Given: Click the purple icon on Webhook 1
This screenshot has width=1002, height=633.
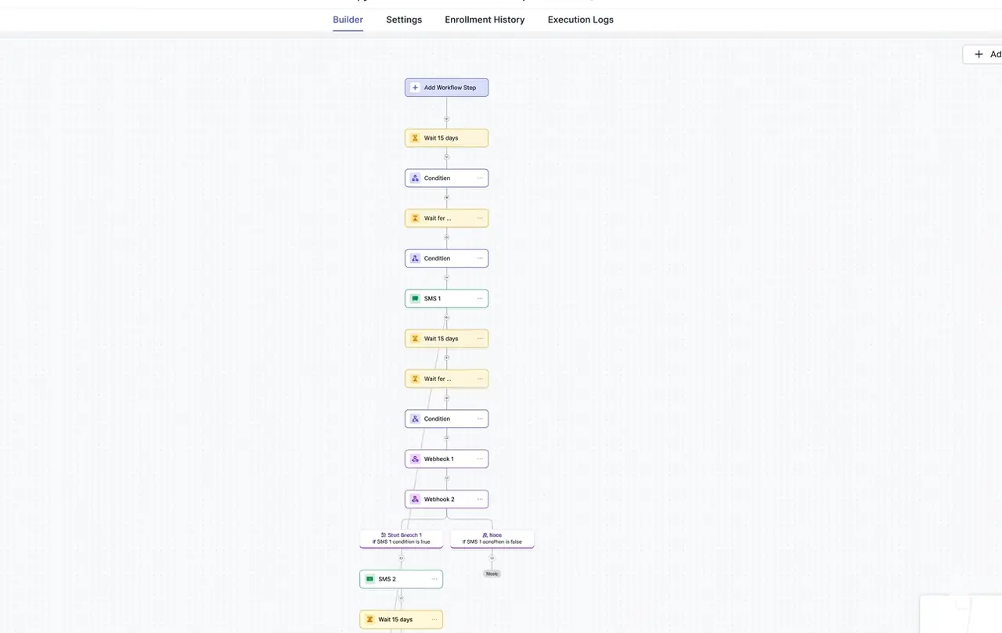Looking at the screenshot, I should [x=415, y=459].
